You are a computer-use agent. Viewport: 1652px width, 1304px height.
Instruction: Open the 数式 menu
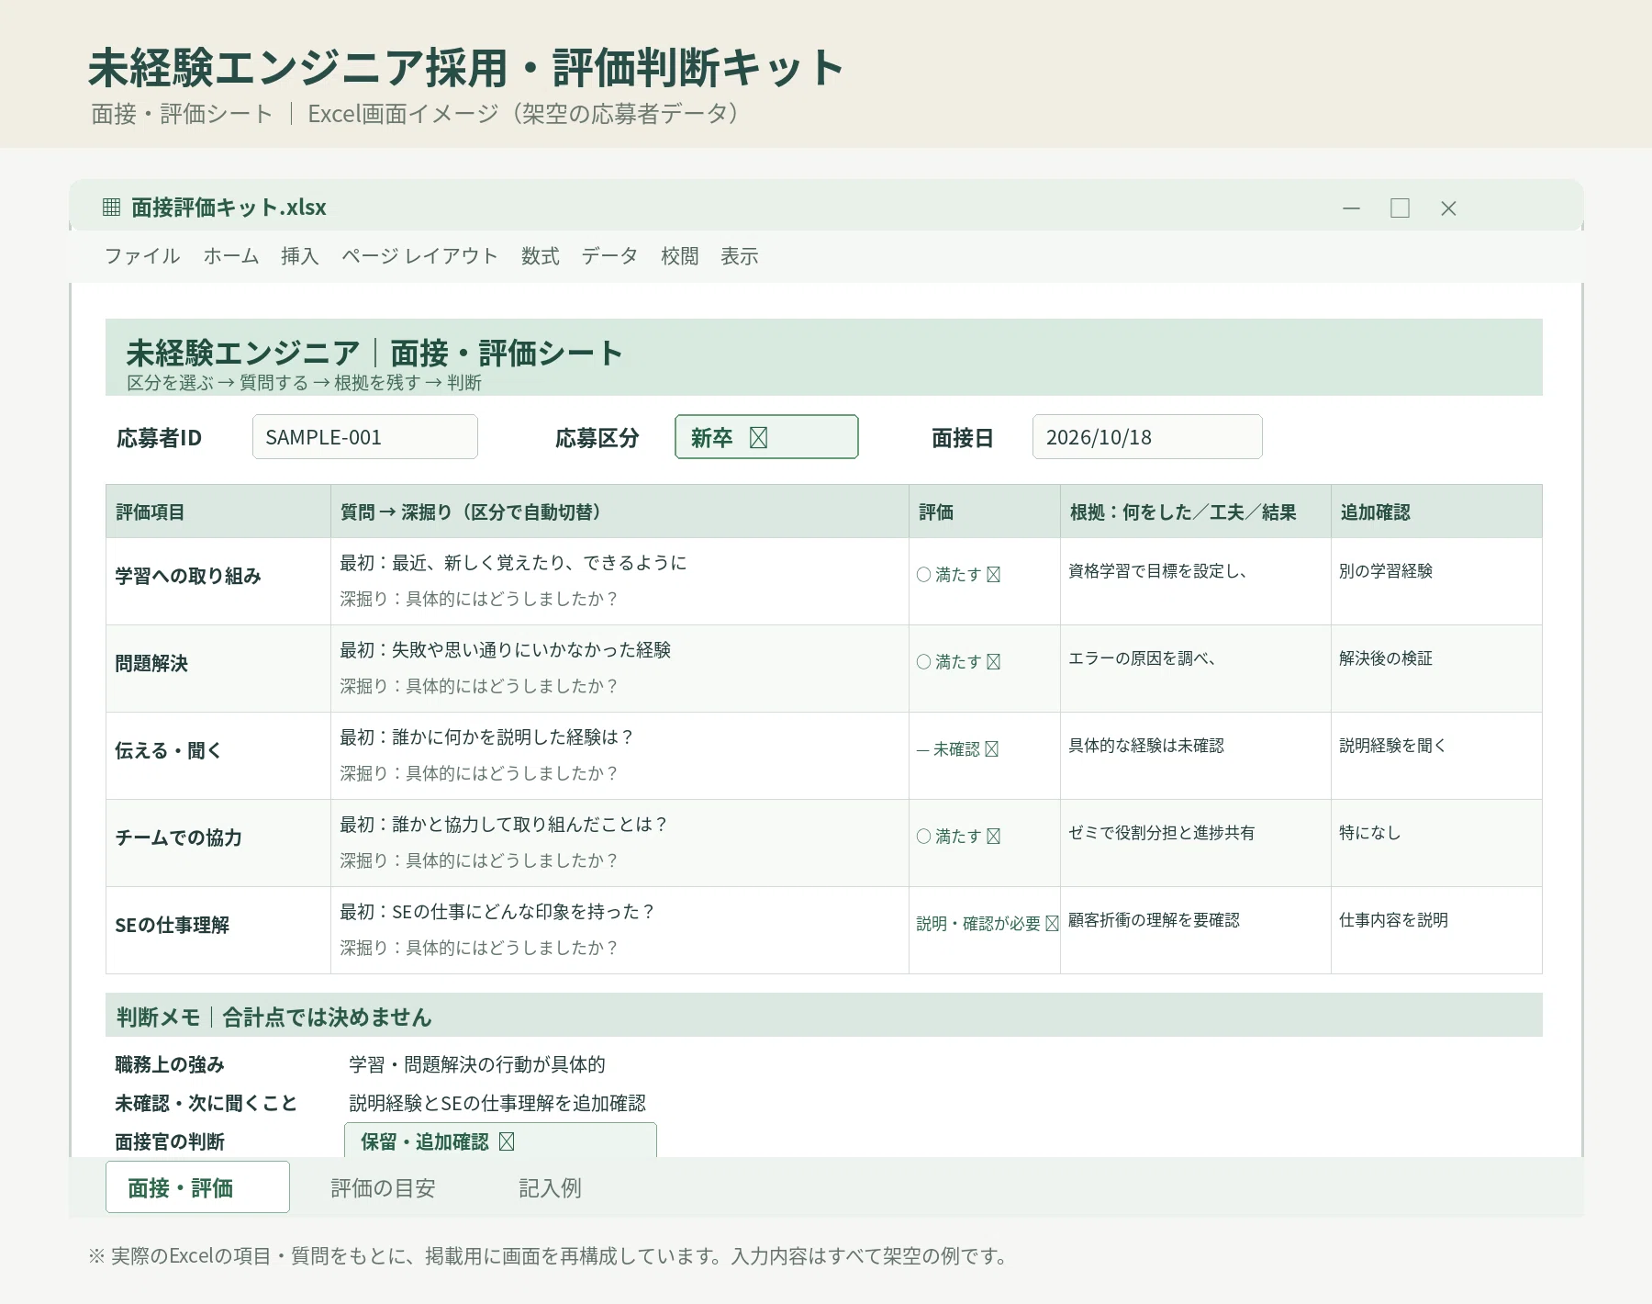point(541,256)
